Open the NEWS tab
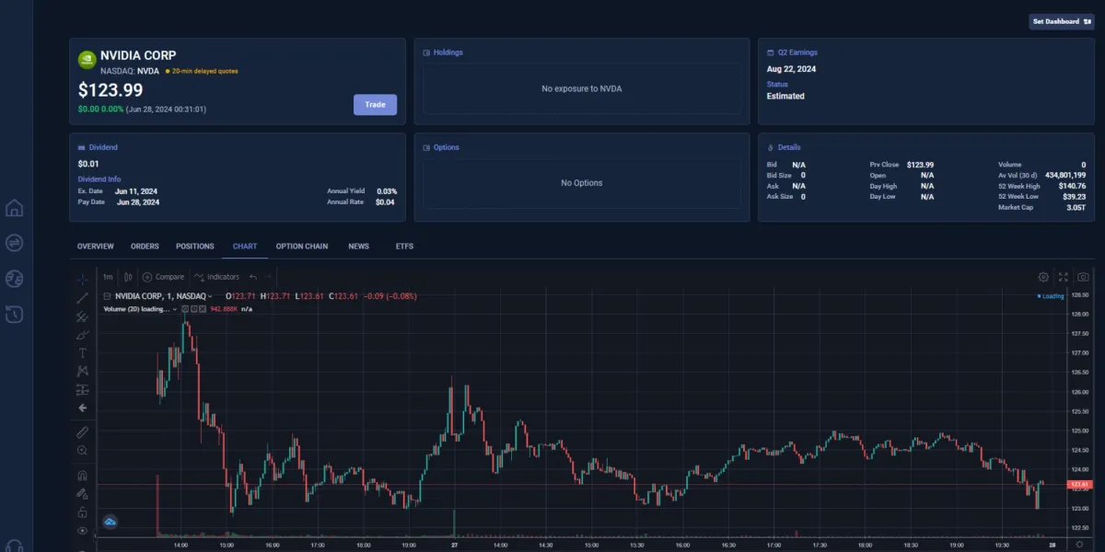The width and height of the screenshot is (1105, 552). (x=358, y=246)
